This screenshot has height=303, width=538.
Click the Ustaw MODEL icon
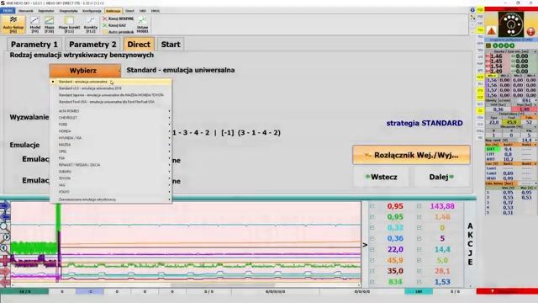click(142, 24)
